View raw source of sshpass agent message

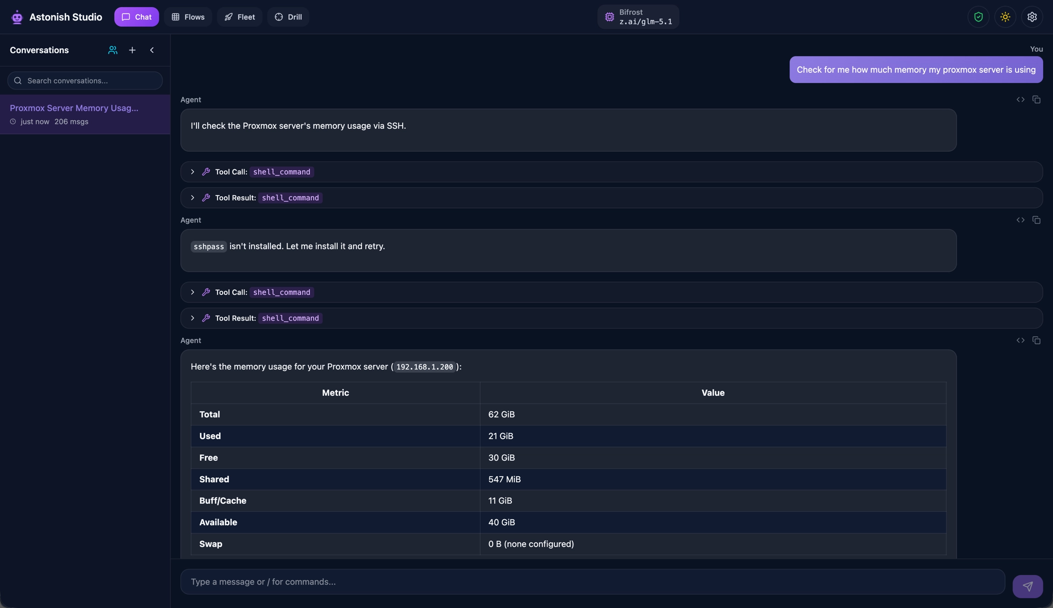(1021, 220)
